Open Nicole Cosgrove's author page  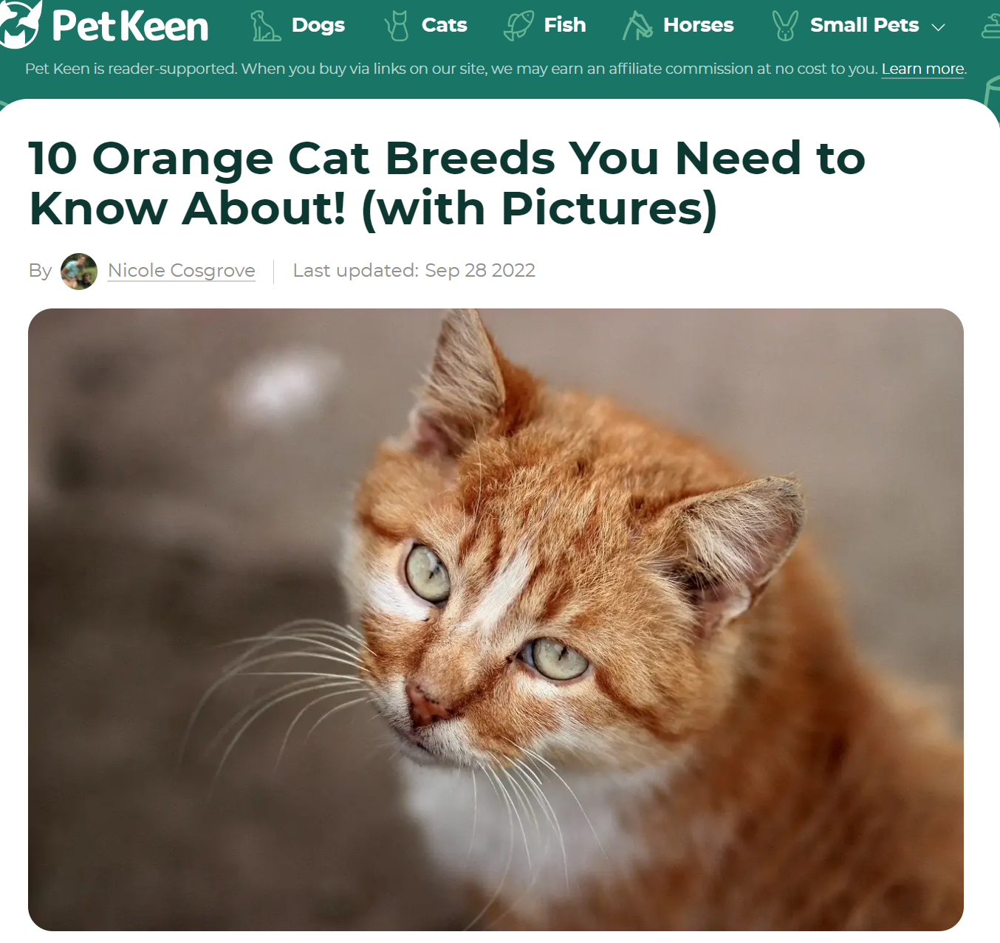(182, 271)
